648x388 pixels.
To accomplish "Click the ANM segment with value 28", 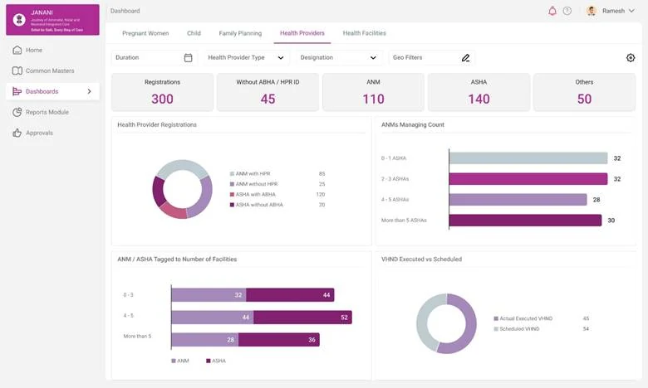I will pos(205,339).
